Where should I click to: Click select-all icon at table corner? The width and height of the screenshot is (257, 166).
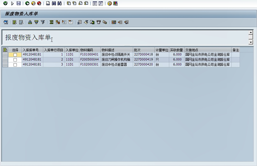tap(5, 50)
